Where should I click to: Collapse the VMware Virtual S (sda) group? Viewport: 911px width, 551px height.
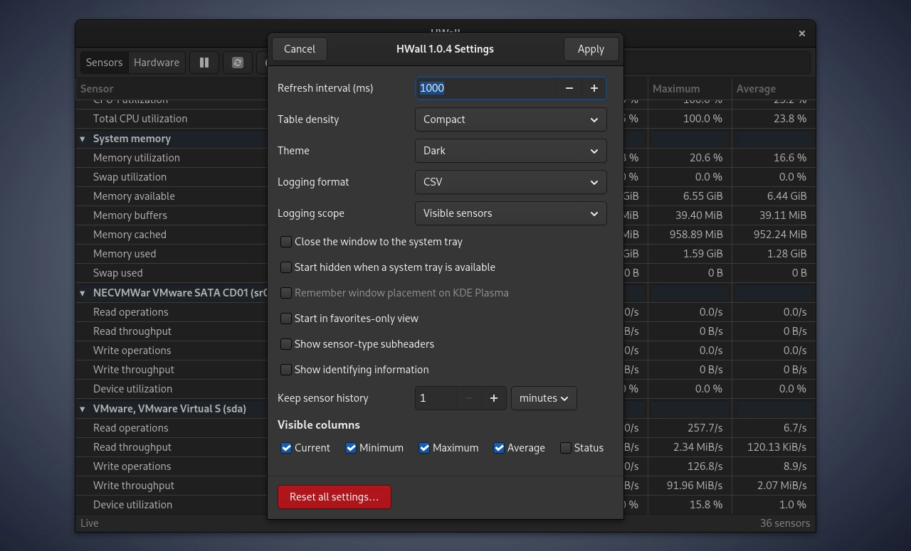pyautogui.click(x=83, y=409)
